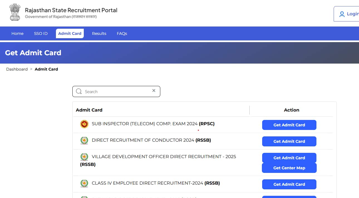
Task: Get Admit Card for Conductor 2024
Action: tap(289, 141)
